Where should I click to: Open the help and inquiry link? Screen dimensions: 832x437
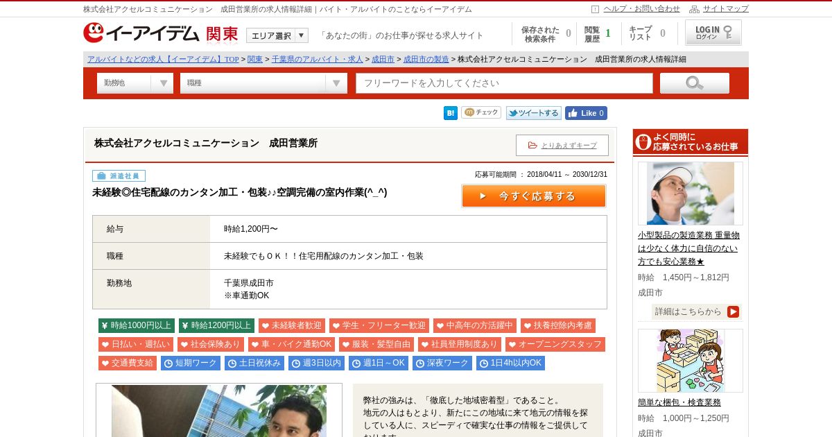[x=641, y=9]
